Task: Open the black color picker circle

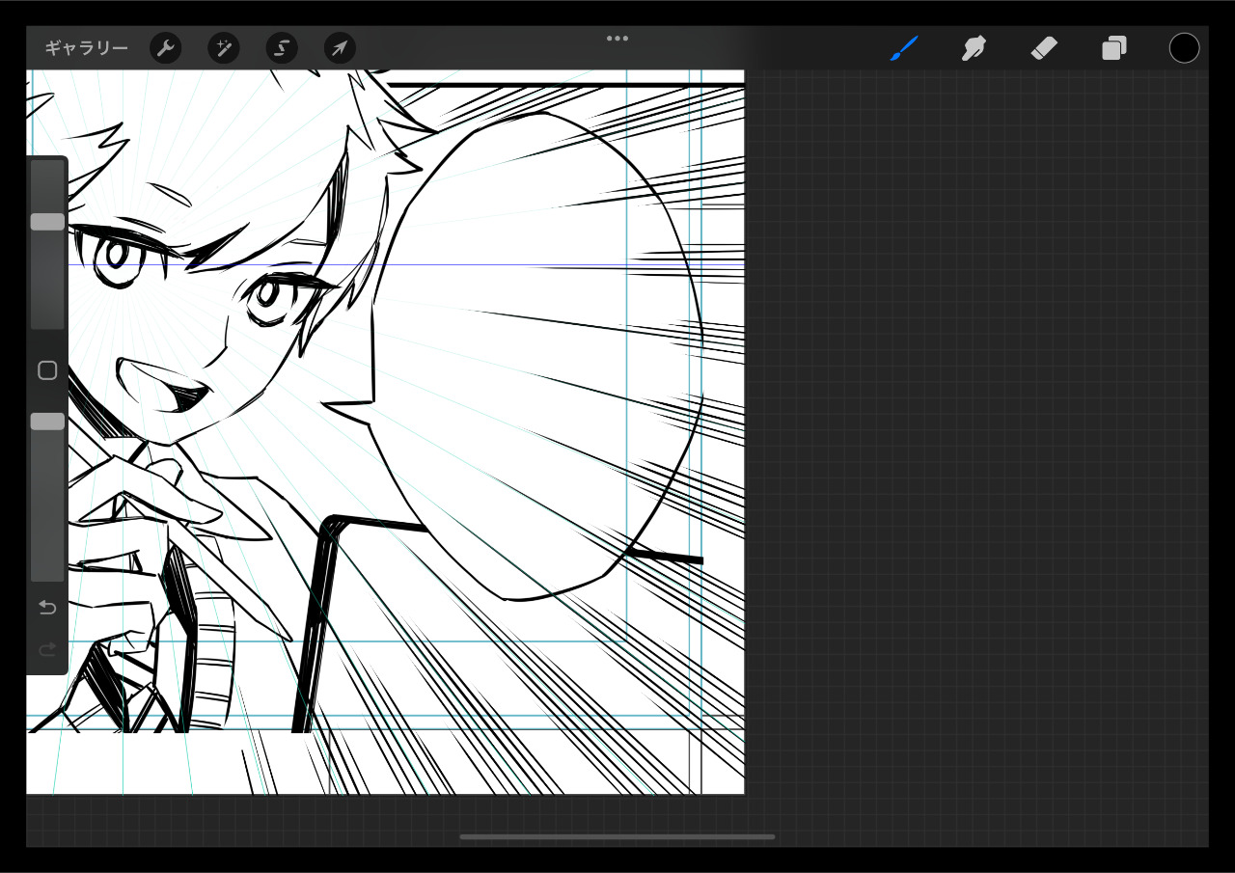Action: [x=1184, y=48]
